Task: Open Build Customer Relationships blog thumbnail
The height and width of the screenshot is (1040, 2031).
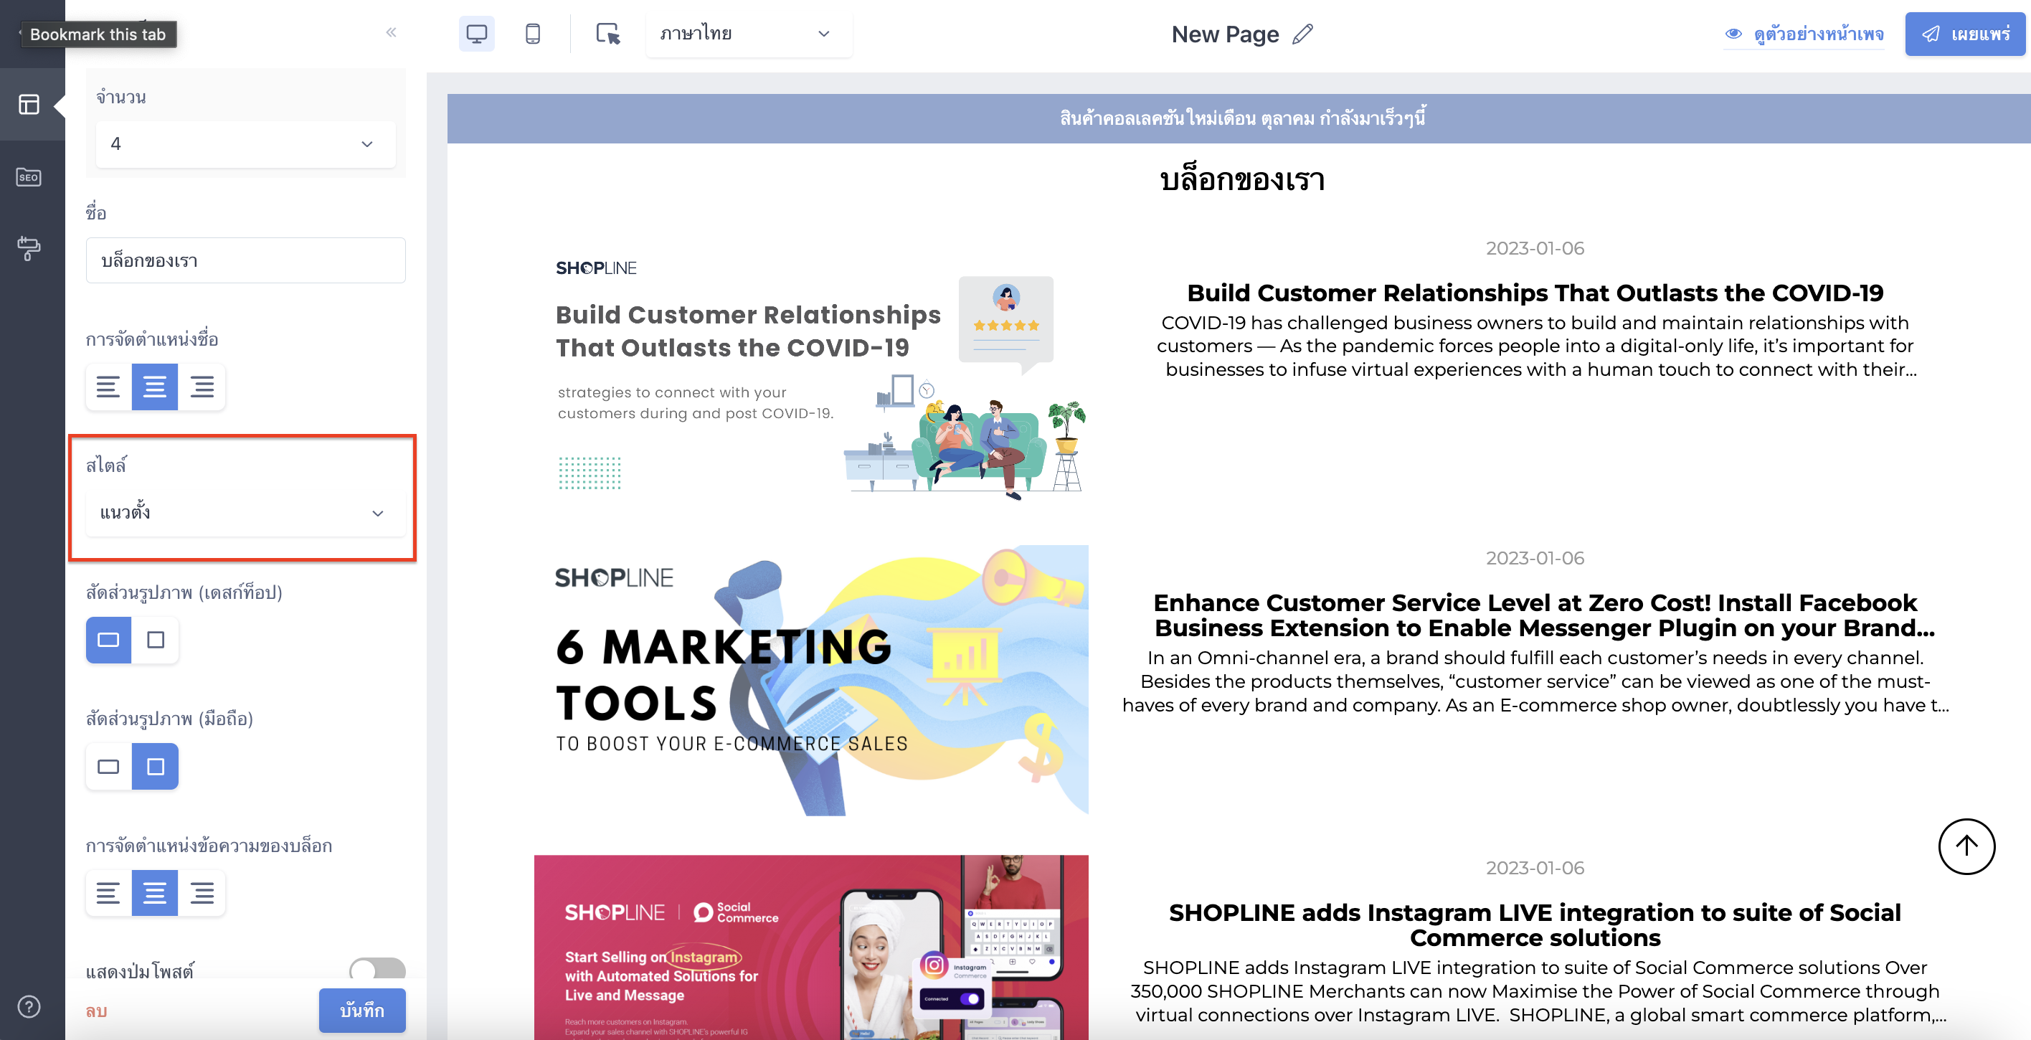Action: (811, 371)
